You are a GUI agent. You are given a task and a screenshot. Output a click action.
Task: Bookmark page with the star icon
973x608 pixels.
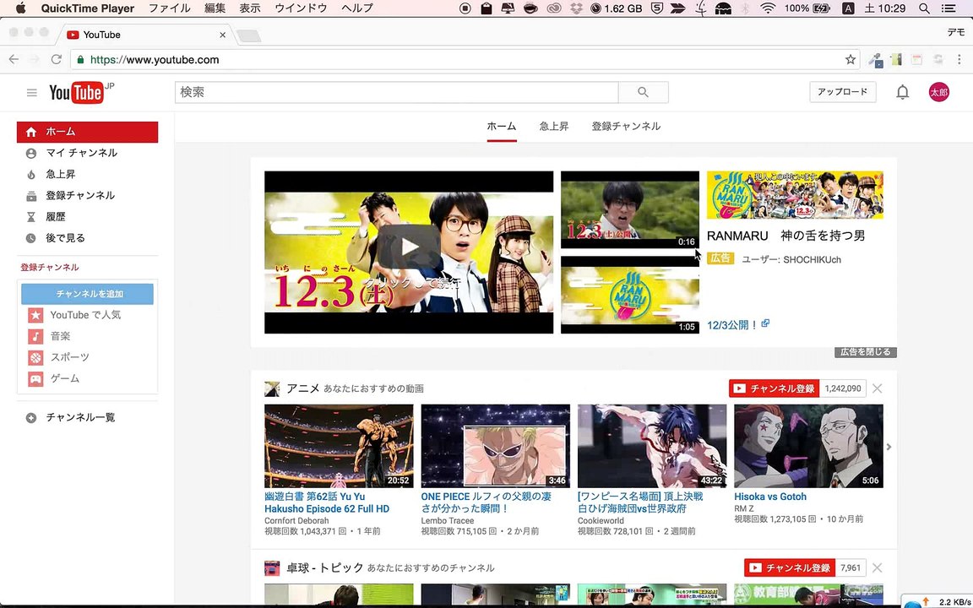[851, 60]
